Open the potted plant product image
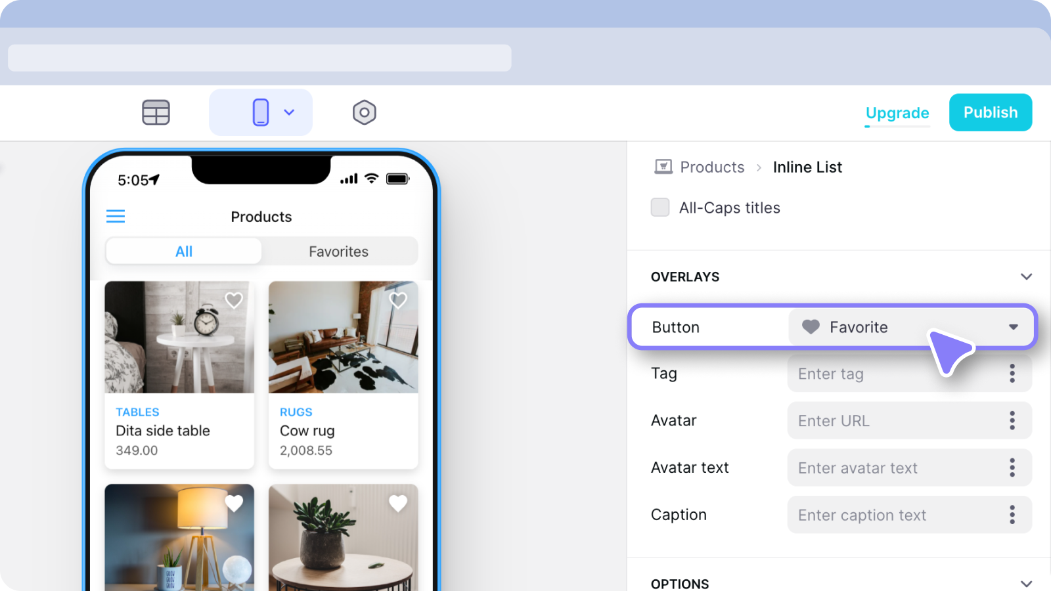 [x=344, y=537]
